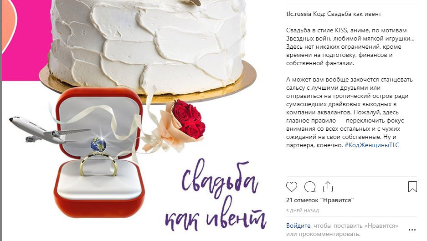The height and width of the screenshot is (241, 427).
Task: Open comments via speech bubble icon
Action: click(309, 187)
